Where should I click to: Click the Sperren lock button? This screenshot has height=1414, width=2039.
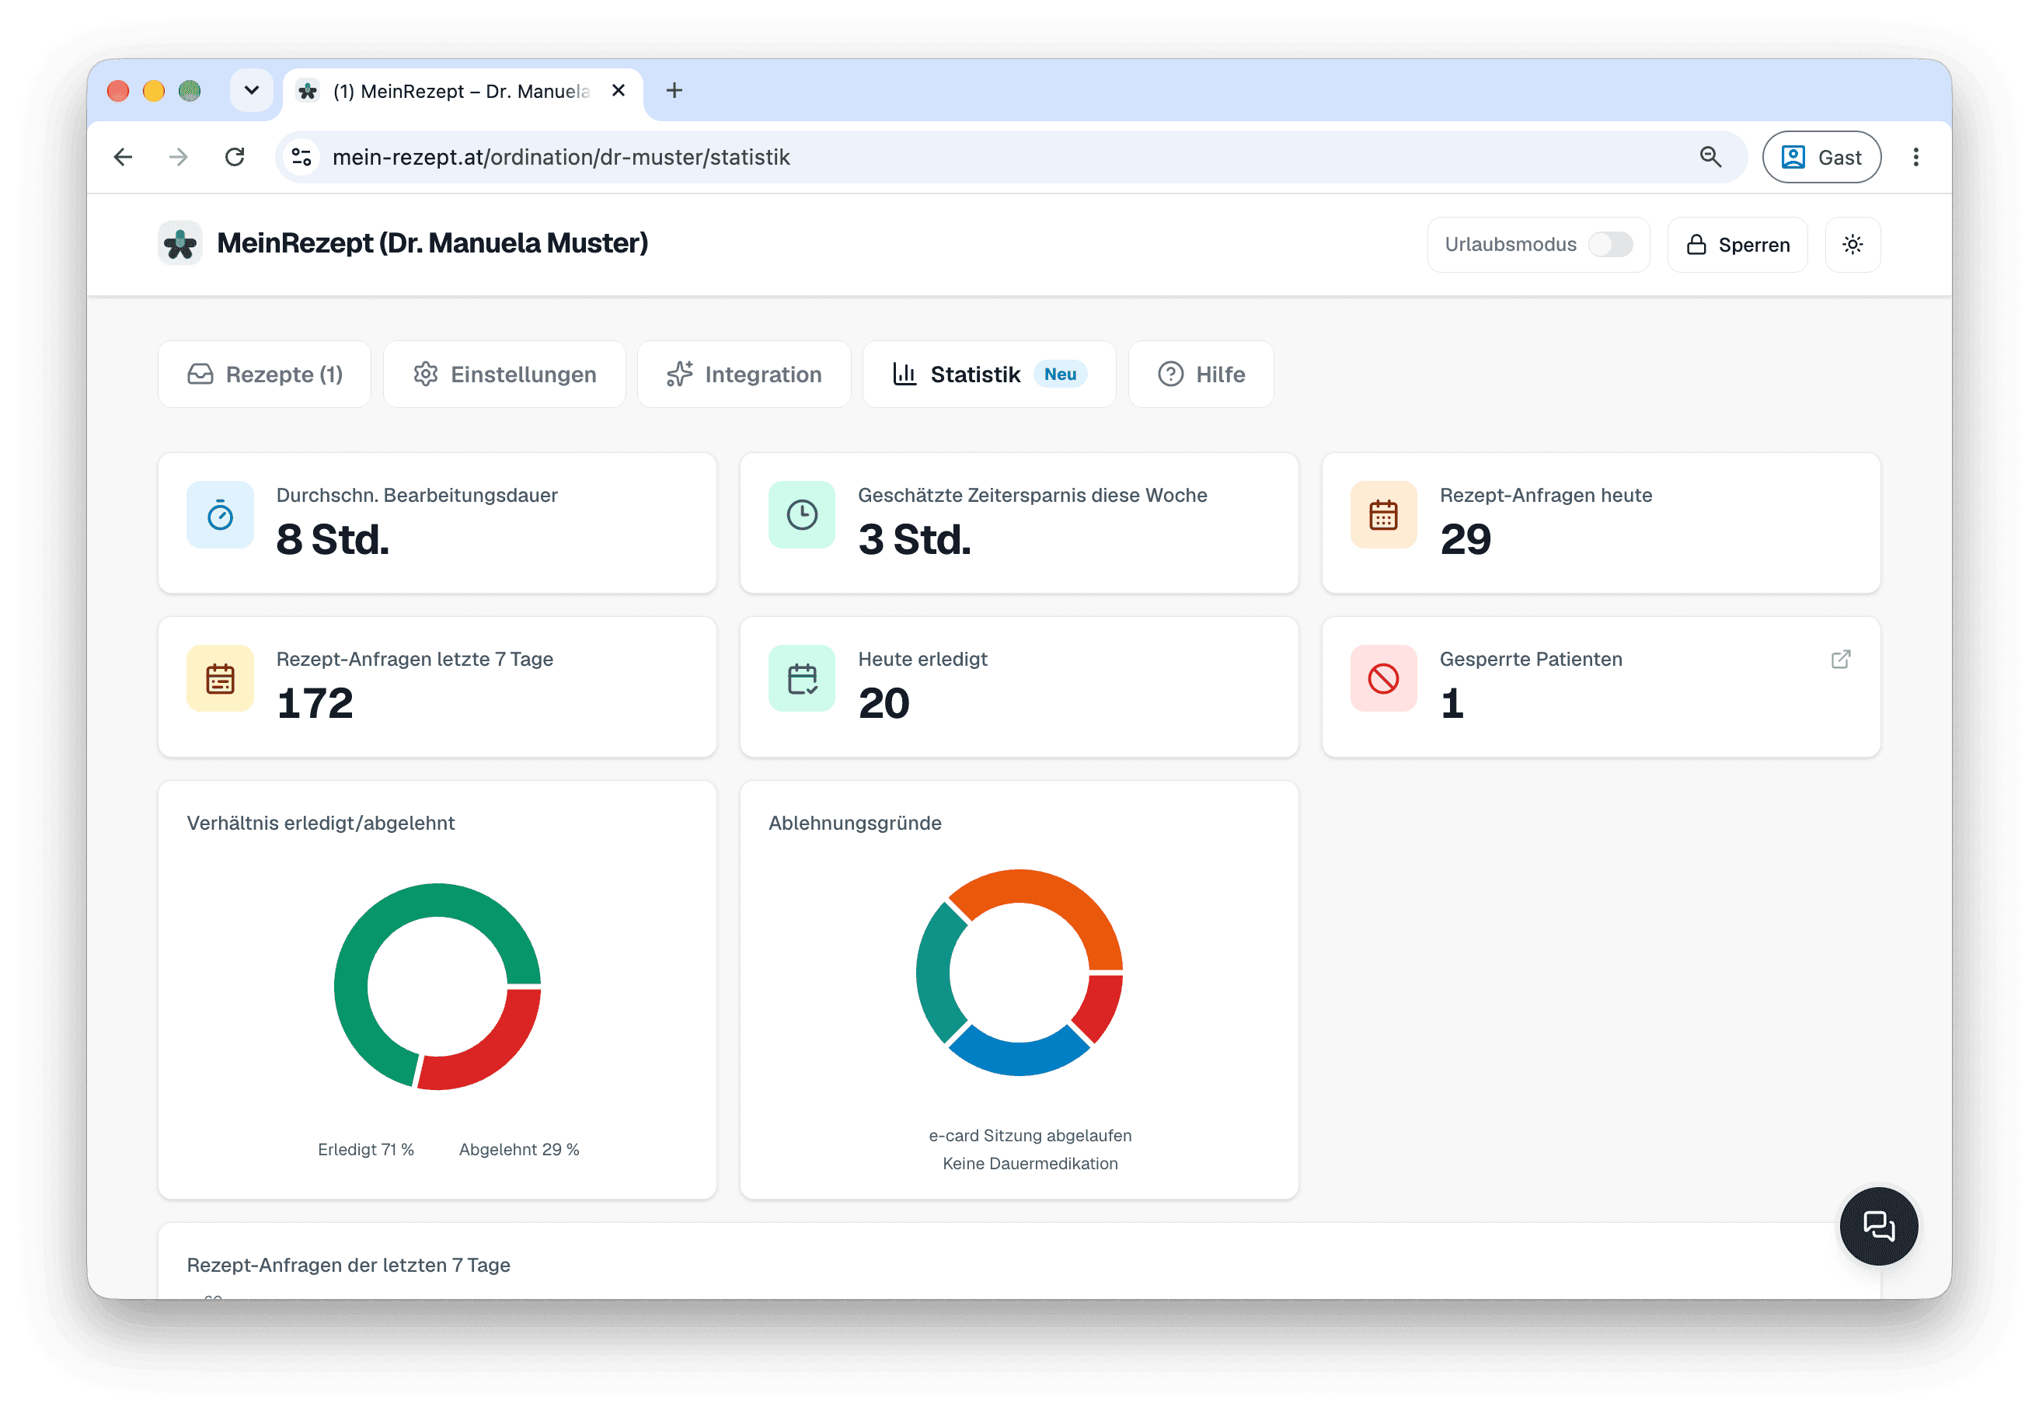[1736, 245]
